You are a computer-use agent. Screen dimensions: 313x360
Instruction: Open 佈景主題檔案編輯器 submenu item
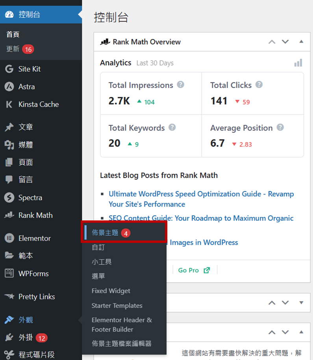click(122, 343)
